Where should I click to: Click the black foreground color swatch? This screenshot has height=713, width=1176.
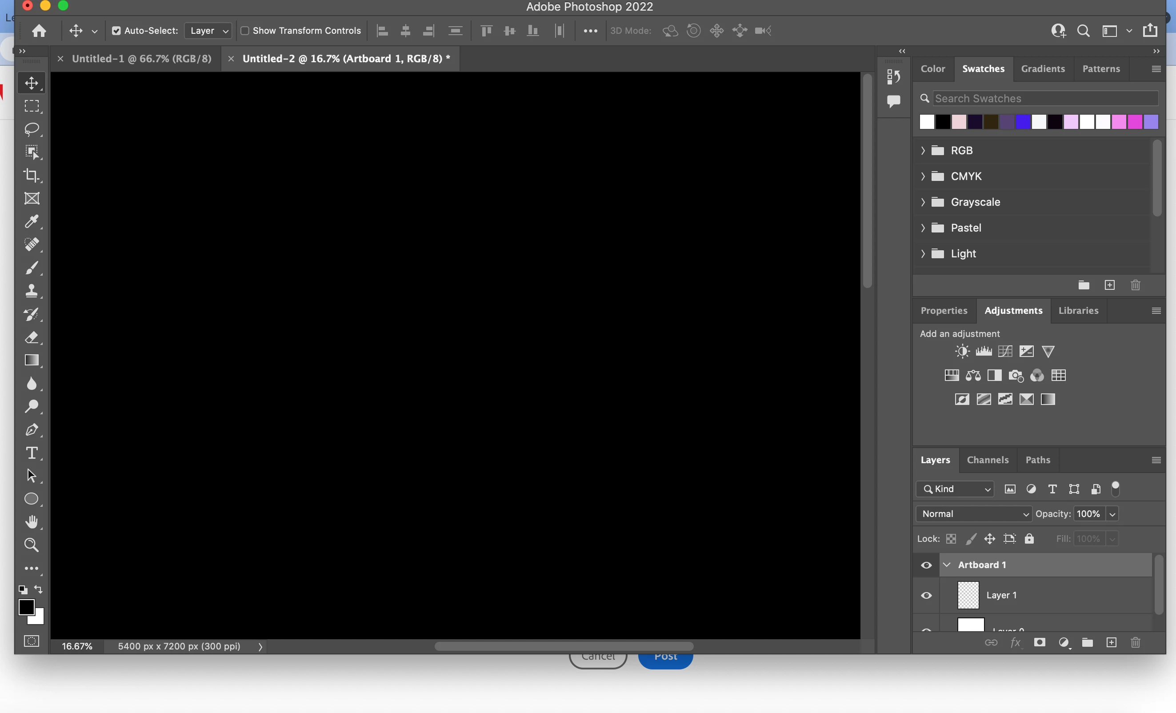point(26,607)
